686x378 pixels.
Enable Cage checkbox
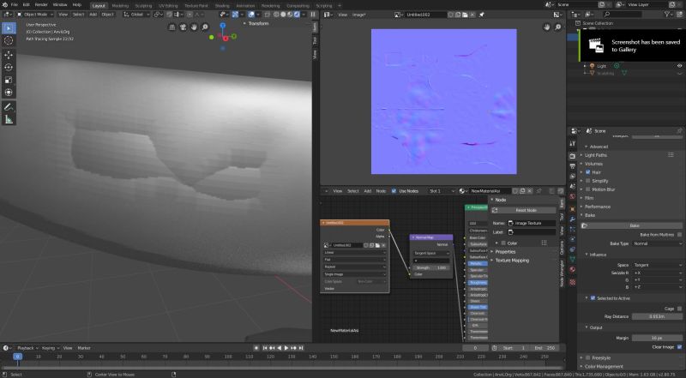[x=679, y=309]
